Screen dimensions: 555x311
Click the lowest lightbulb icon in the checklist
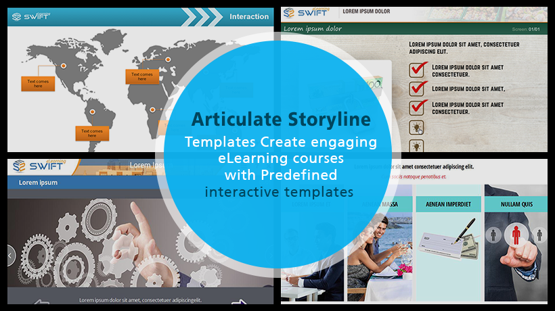pos(416,145)
